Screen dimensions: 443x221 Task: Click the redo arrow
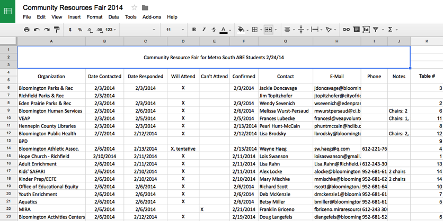[x=47, y=30]
